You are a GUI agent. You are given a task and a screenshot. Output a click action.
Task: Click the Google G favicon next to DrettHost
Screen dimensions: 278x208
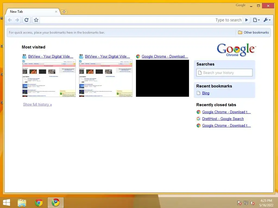(198, 119)
